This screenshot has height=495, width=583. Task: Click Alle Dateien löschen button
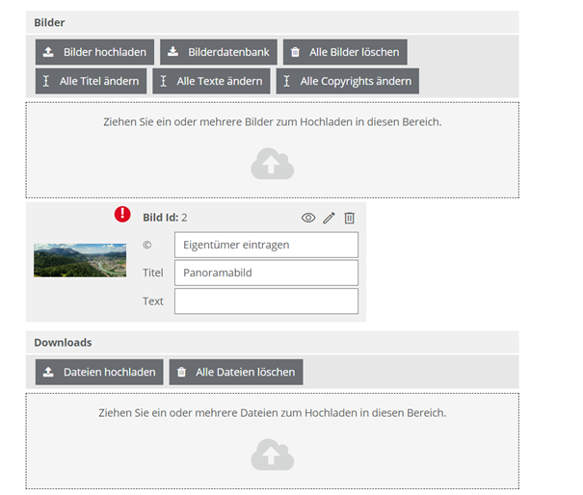[236, 372]
